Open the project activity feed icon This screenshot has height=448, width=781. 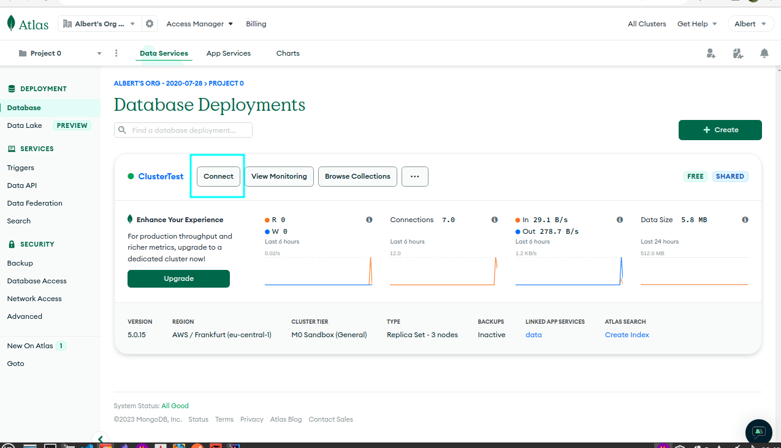tap(738, 53)
